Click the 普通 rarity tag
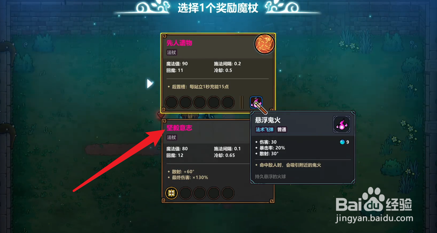 tap(282, 130)
